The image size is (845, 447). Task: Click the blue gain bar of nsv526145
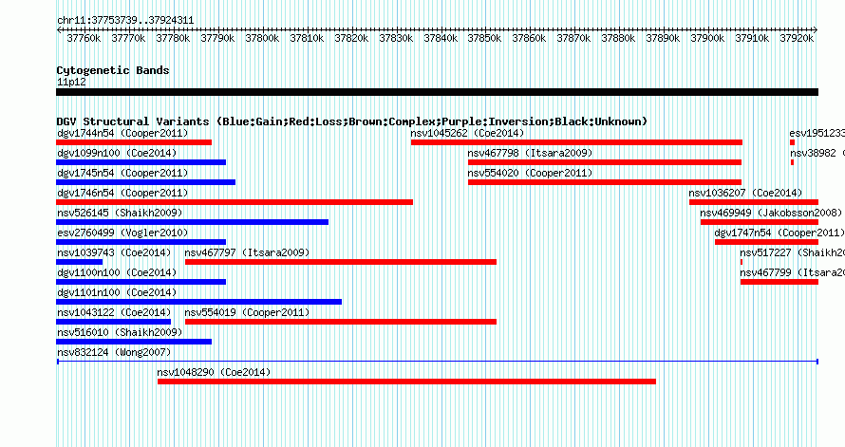click(192, 222)
